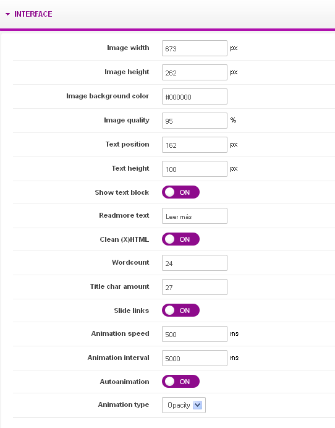Click the Text height field with 100
335x428 pixels.
195,169
